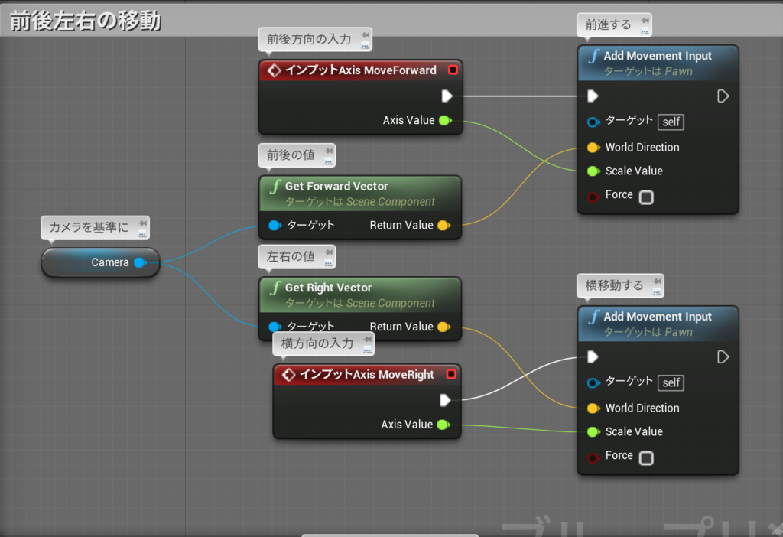Click the InputAxis MoveForward execution output pin
The height and width of the screenshot is (537, 783).
pyautogui.click(x=447, y=96)
